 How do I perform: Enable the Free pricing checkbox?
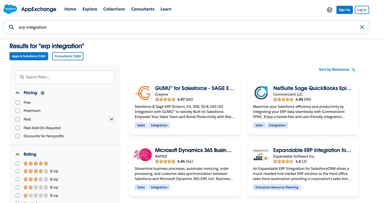click(x=18, y=102)
